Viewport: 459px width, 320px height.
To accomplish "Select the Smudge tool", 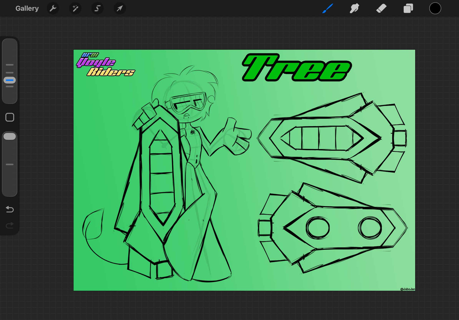I will point(354,8).
